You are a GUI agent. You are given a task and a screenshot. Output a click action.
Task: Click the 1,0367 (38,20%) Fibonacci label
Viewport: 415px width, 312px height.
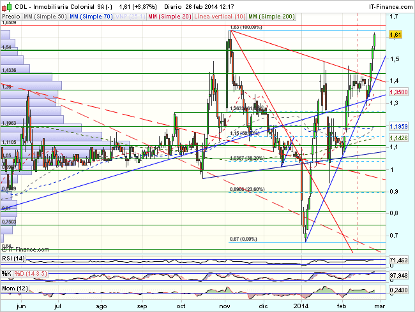tap(247, 158)
